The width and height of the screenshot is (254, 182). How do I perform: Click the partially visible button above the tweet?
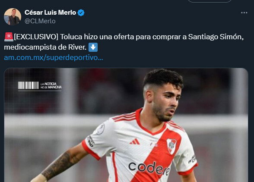click(209, 1)
